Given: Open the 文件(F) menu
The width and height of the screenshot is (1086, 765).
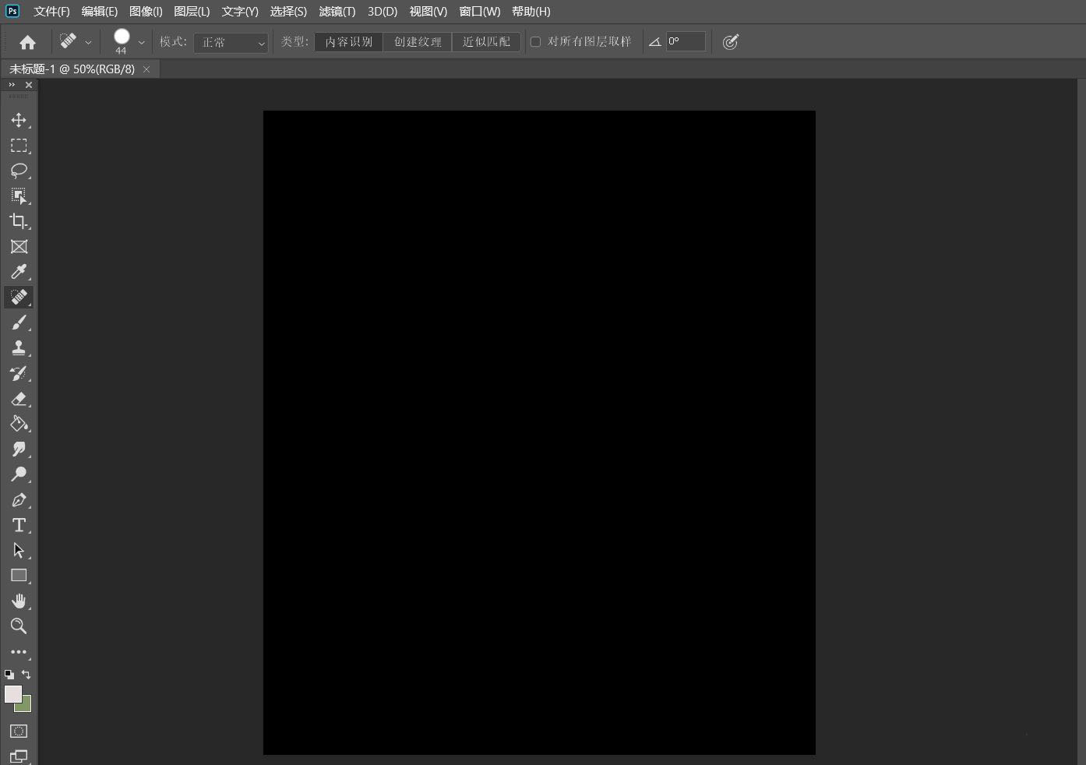Looking at the screenshot, I should tap(51, 11).
